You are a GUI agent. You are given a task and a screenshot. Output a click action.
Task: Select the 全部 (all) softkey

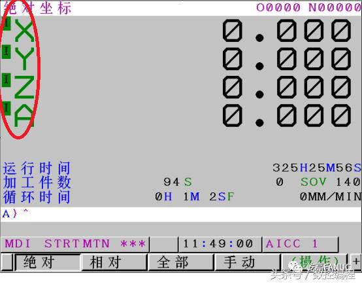coord(181,262)
